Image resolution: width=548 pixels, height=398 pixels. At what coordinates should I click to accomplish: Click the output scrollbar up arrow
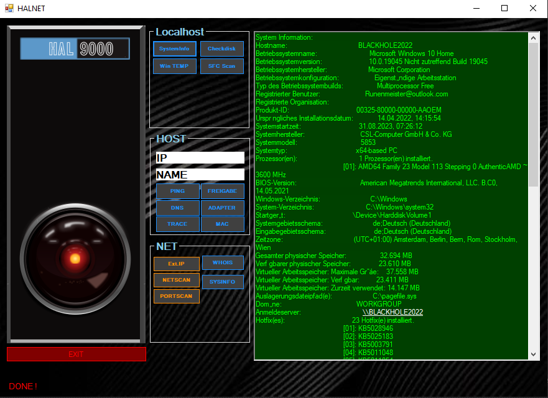[533, 38]
